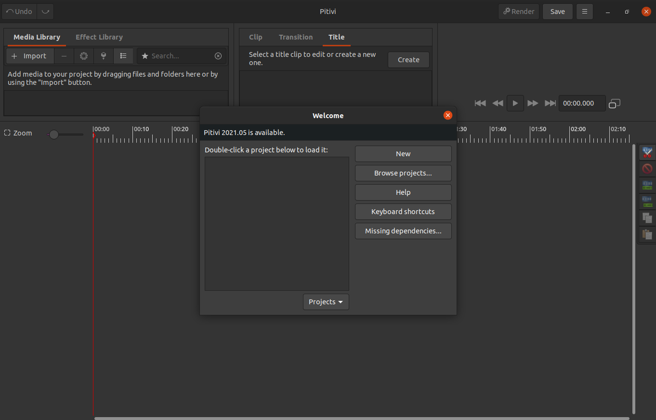Click Browse projects... in the Welcome dialog

(403, 173)
